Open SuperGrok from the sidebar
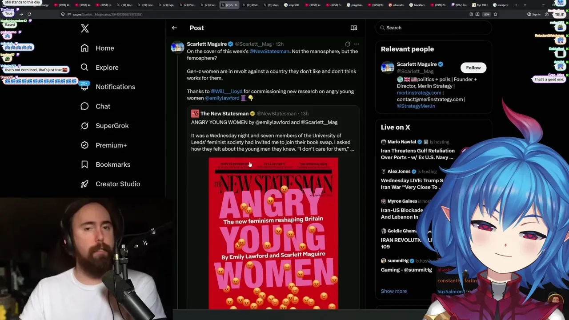 [105, 126]
